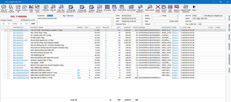This screenshot has width=231, height=102.
Task: Check the box for row BIC-2603064~178
Action: click(9, 30)
